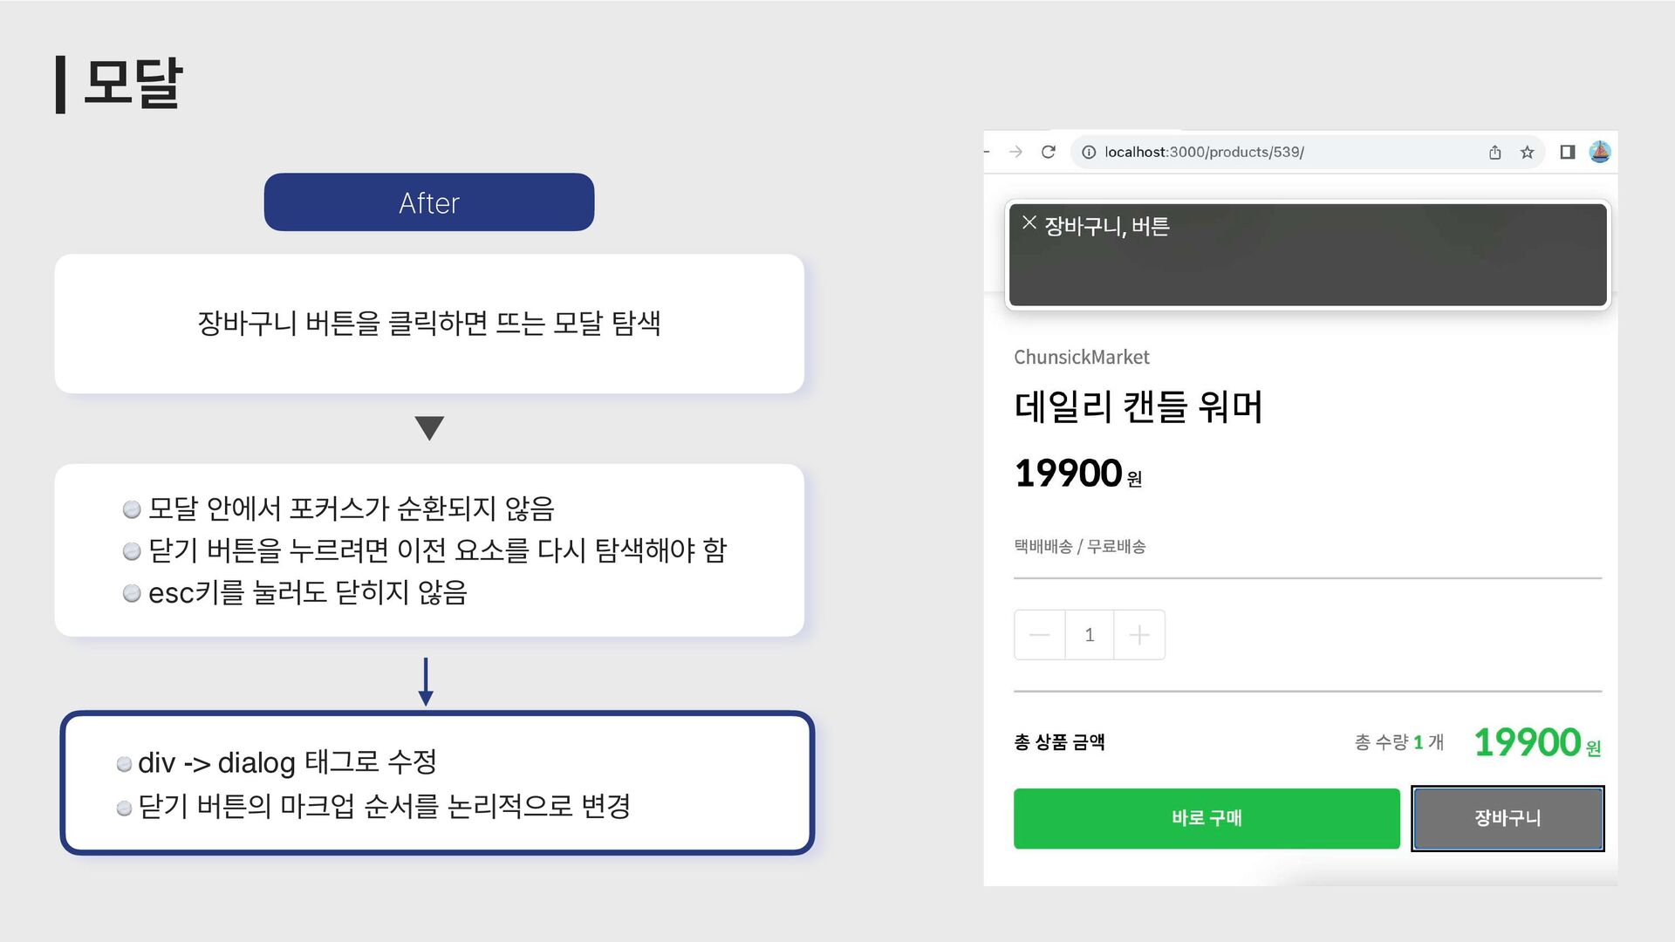
Task: Click the green 바로 구매 button
Action: tap(1207, 818)
